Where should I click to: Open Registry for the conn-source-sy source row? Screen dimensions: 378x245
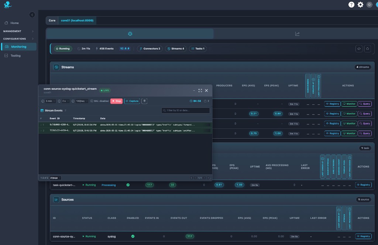point(363,237)
